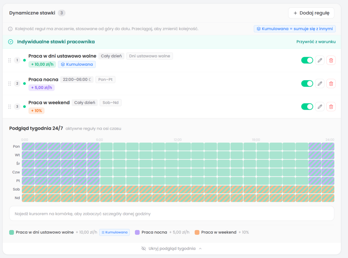Select the last hour cell in Nd row
This screenshot has width=348, height=258.
point(328,198)
